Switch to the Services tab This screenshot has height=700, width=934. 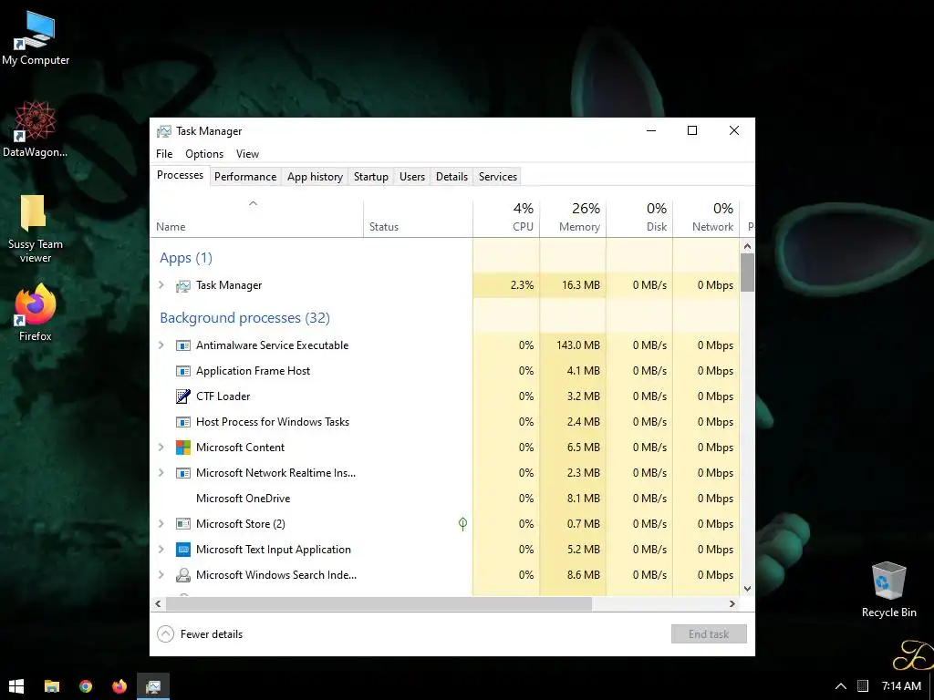[x=498, y=177]
